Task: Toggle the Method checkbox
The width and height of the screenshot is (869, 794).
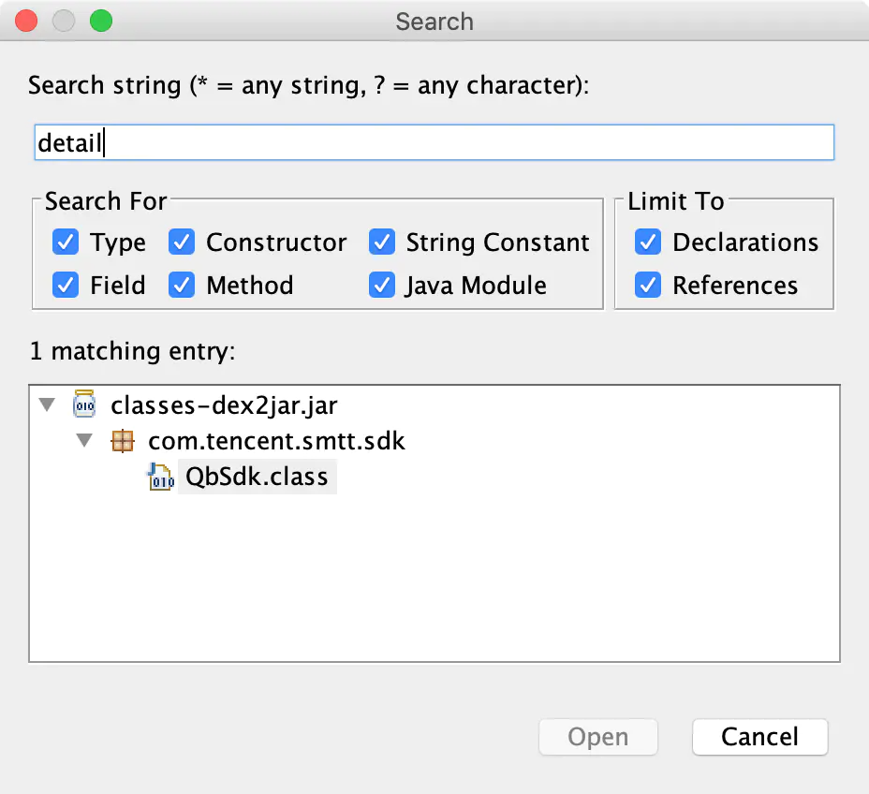Action: [x=182, y=285]
